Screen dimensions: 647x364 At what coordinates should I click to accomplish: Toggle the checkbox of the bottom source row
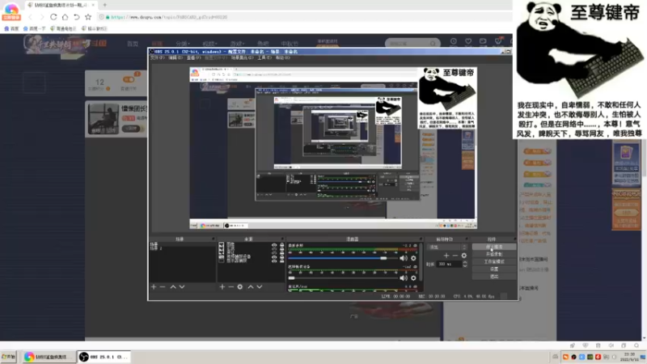coord(222,260)
